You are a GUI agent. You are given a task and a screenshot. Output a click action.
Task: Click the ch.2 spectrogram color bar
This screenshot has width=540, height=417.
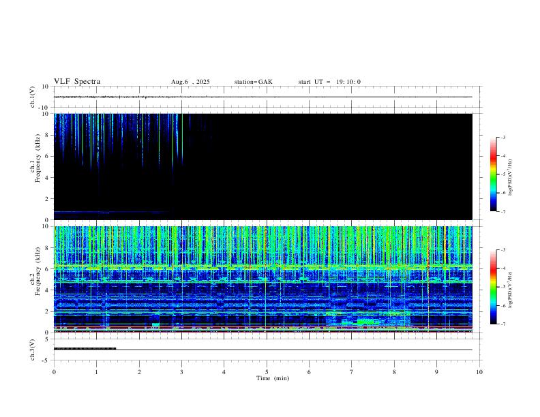493,287
